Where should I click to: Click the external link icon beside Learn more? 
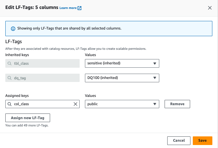(80, 8)
